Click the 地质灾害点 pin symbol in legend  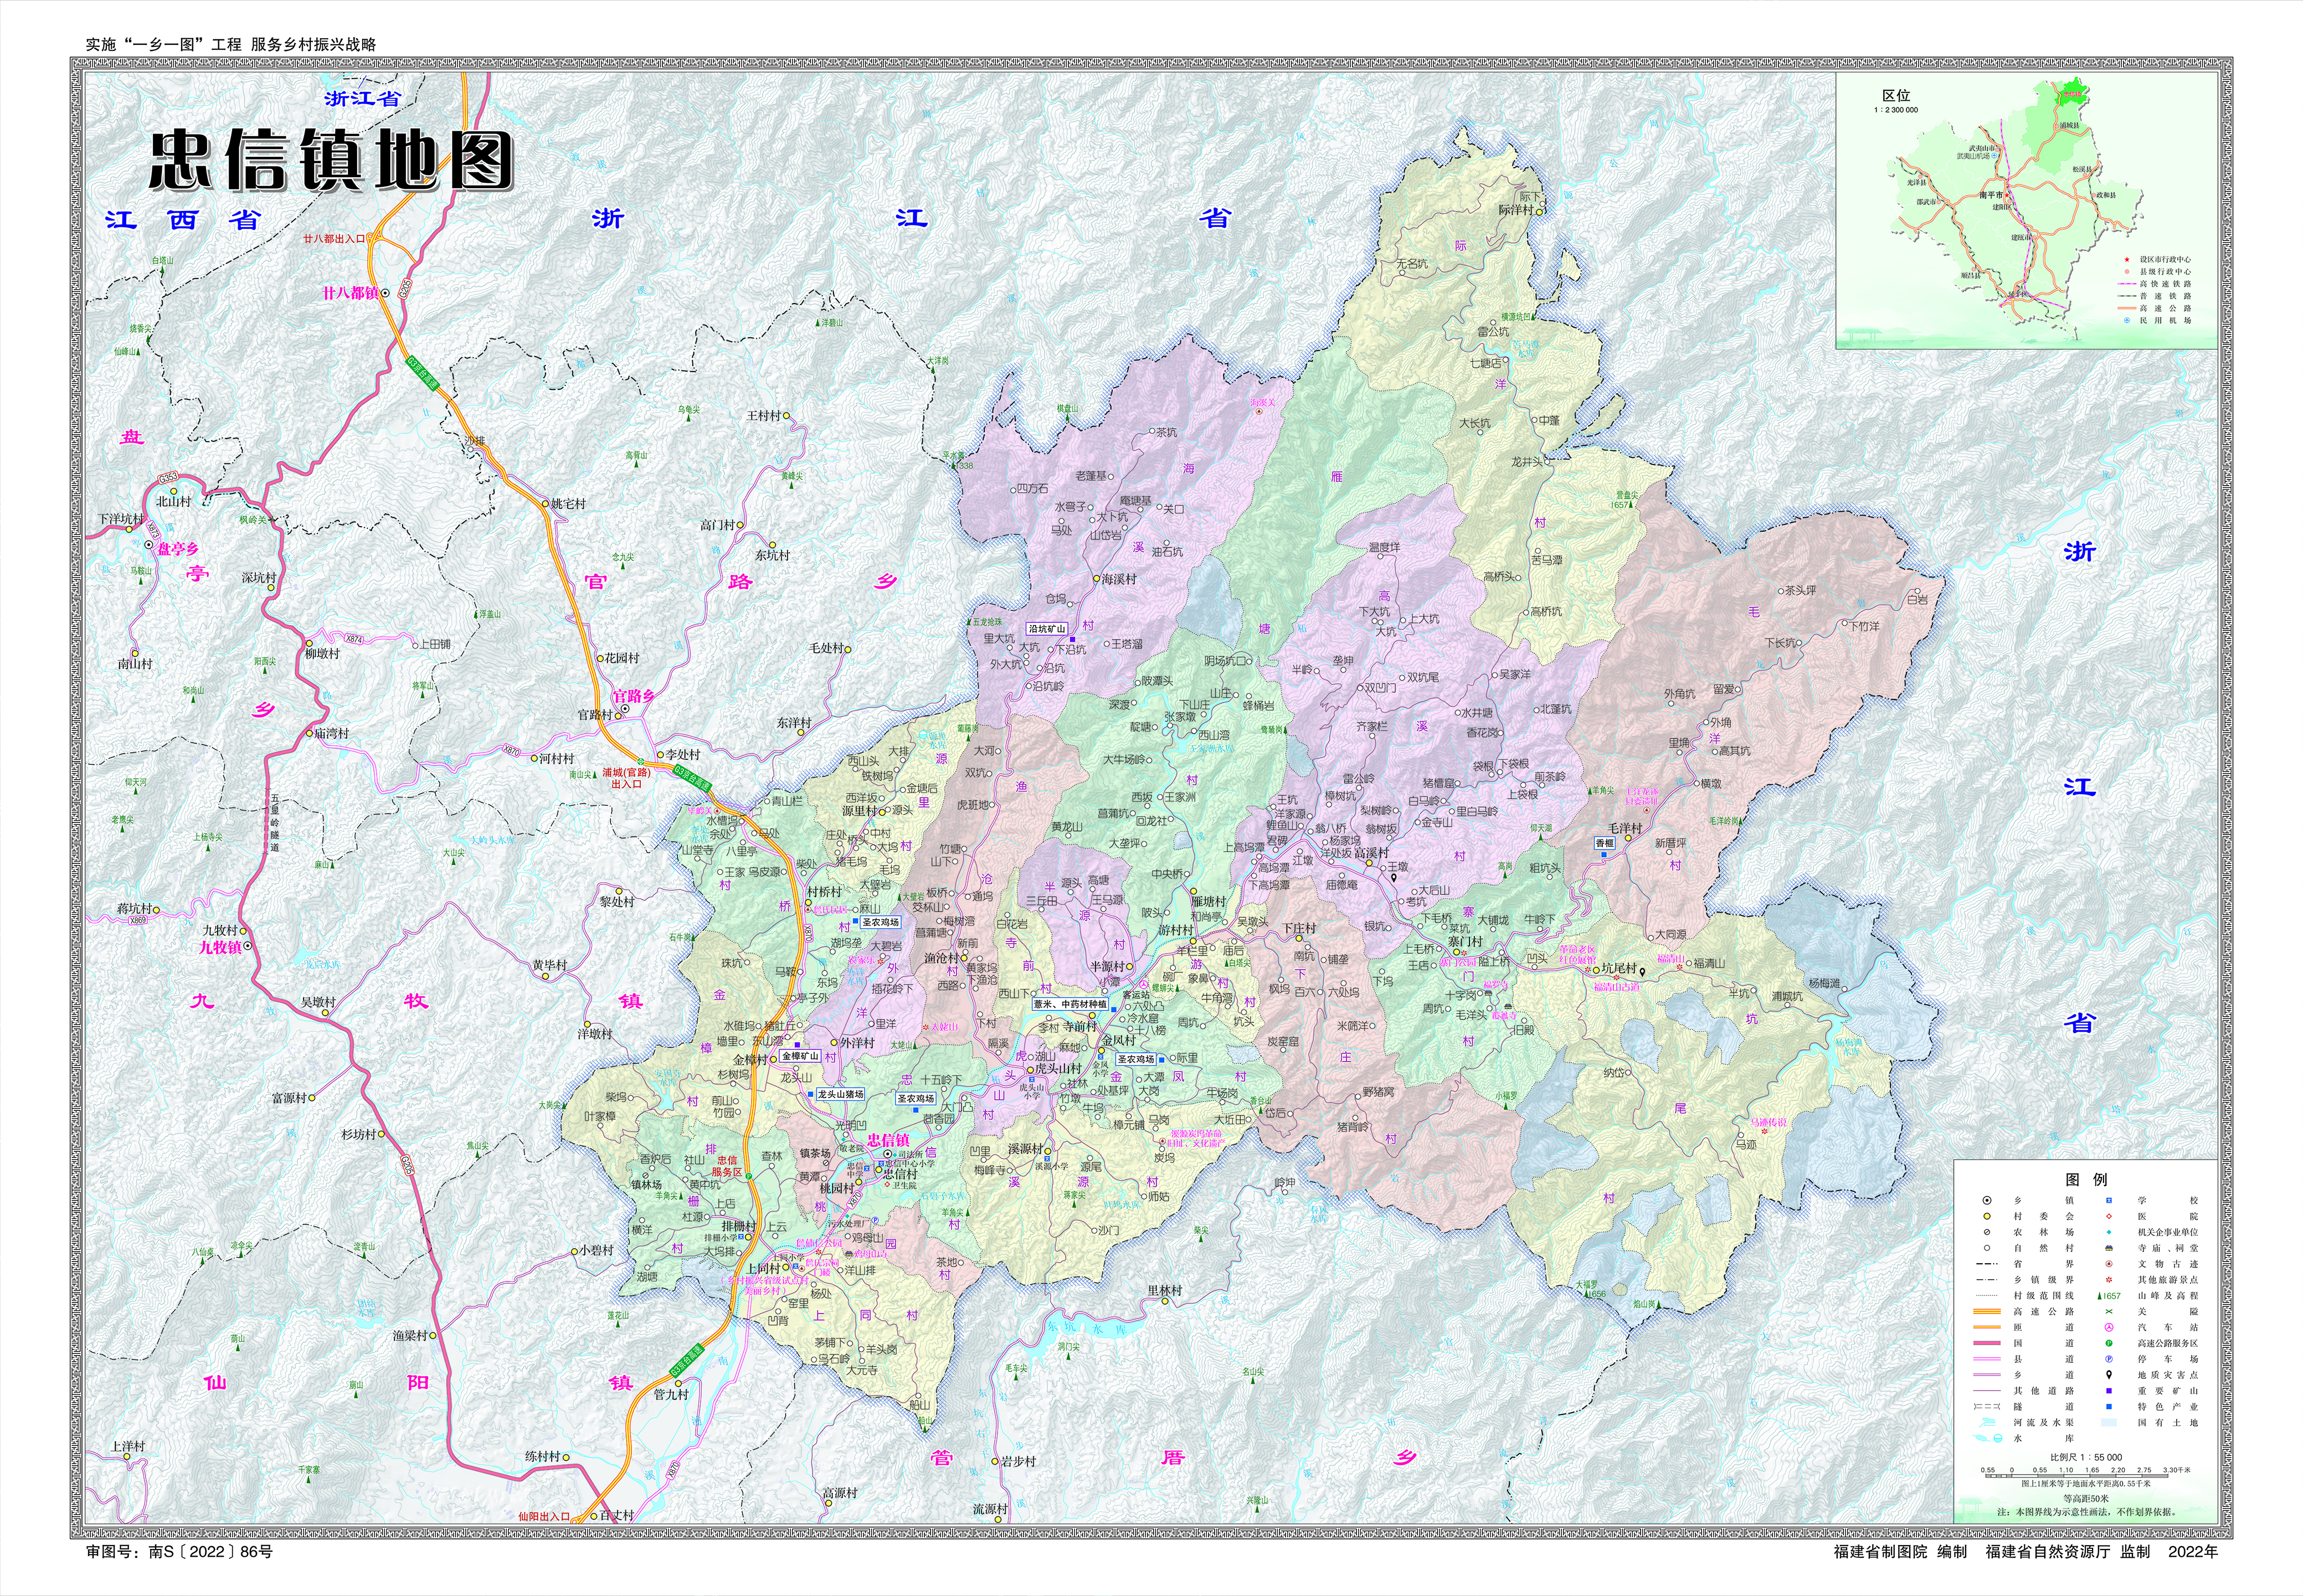(x=2109, y=1375)
